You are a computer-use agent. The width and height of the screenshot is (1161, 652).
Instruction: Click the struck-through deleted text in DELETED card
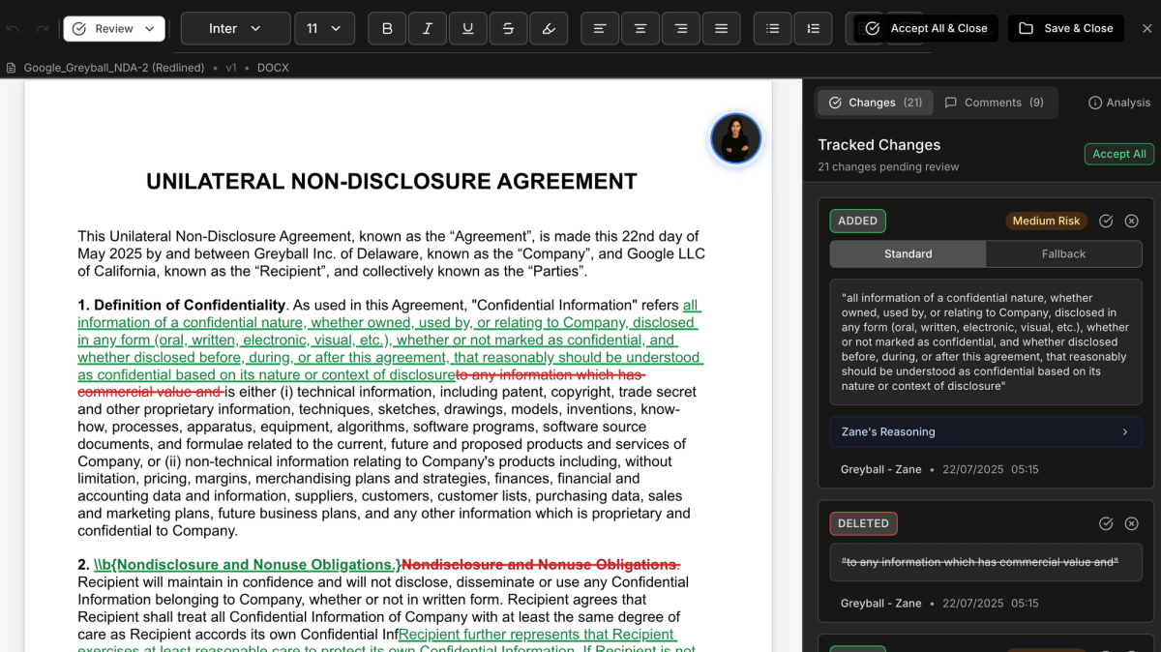click(980, 562)
